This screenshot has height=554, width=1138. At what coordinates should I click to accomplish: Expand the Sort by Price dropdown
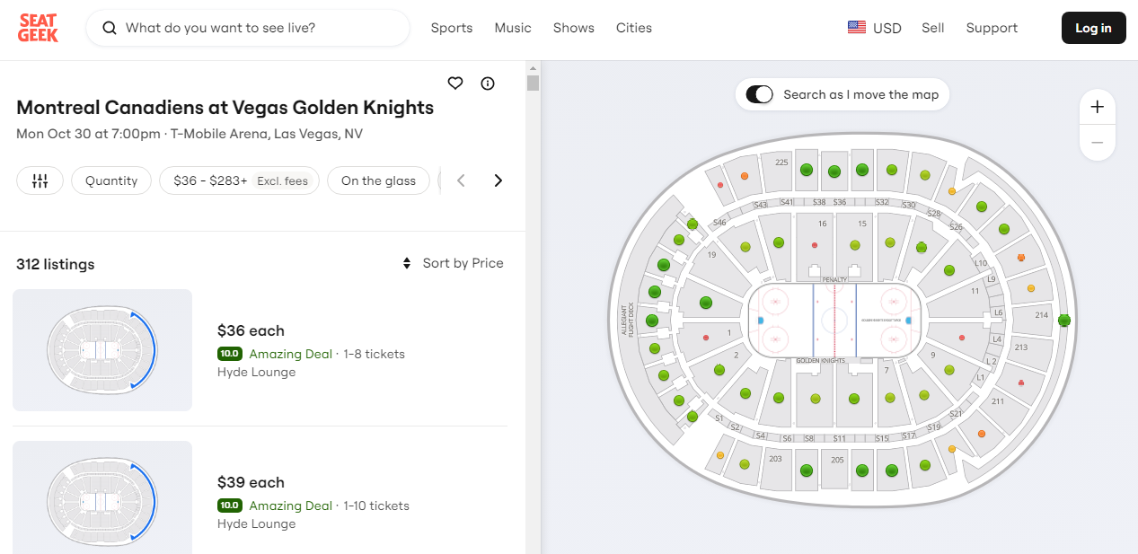point(453,263)
